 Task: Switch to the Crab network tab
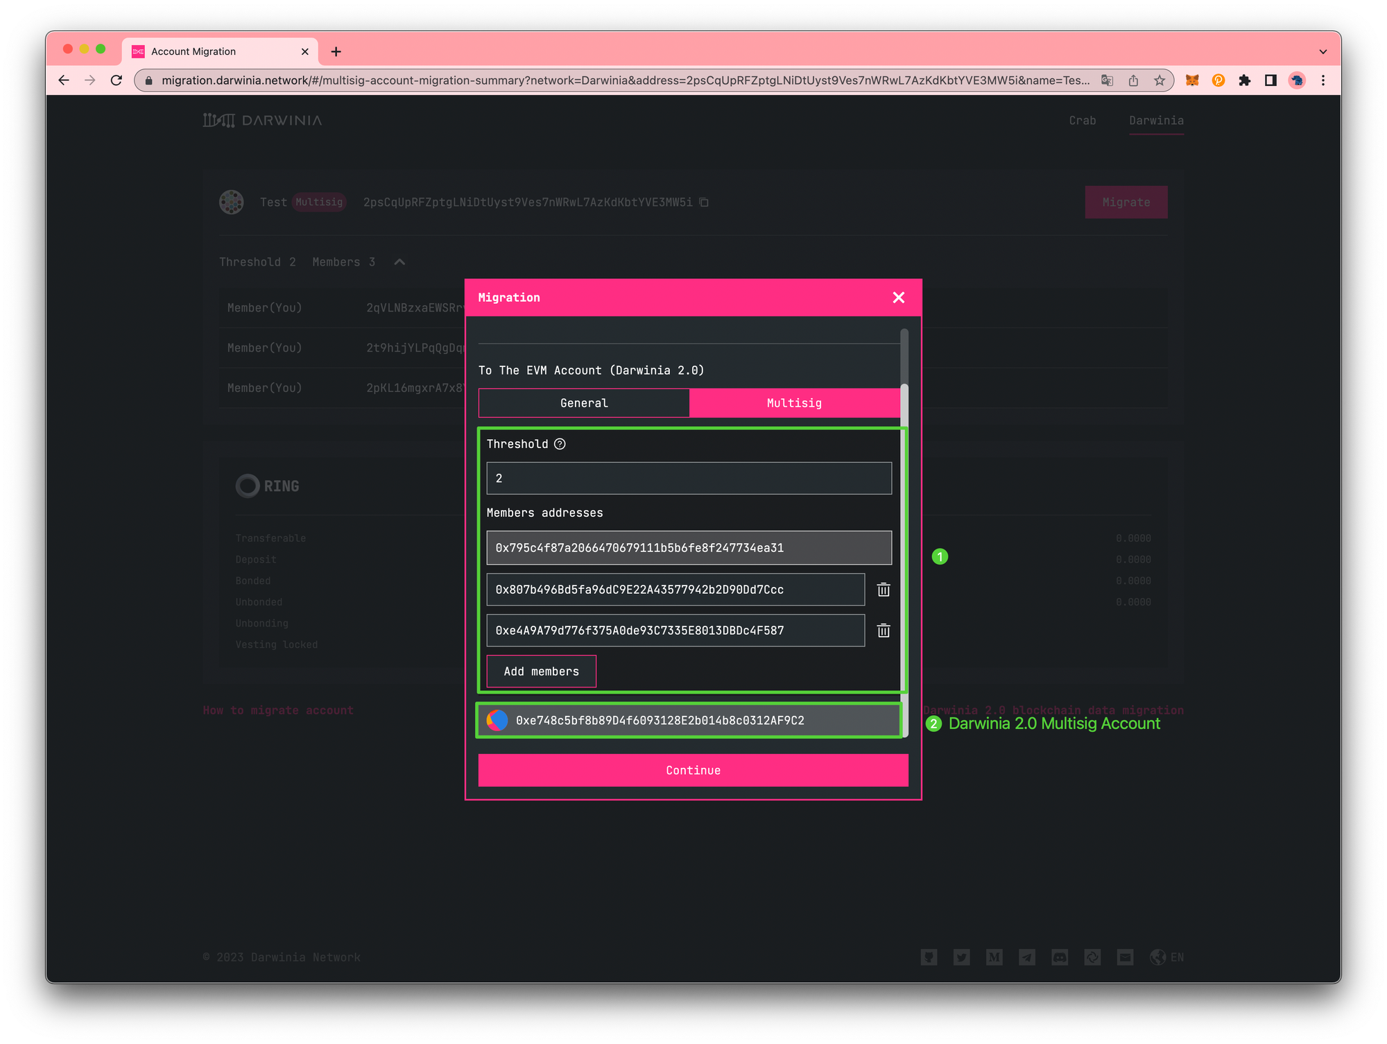coord(1083,121)
